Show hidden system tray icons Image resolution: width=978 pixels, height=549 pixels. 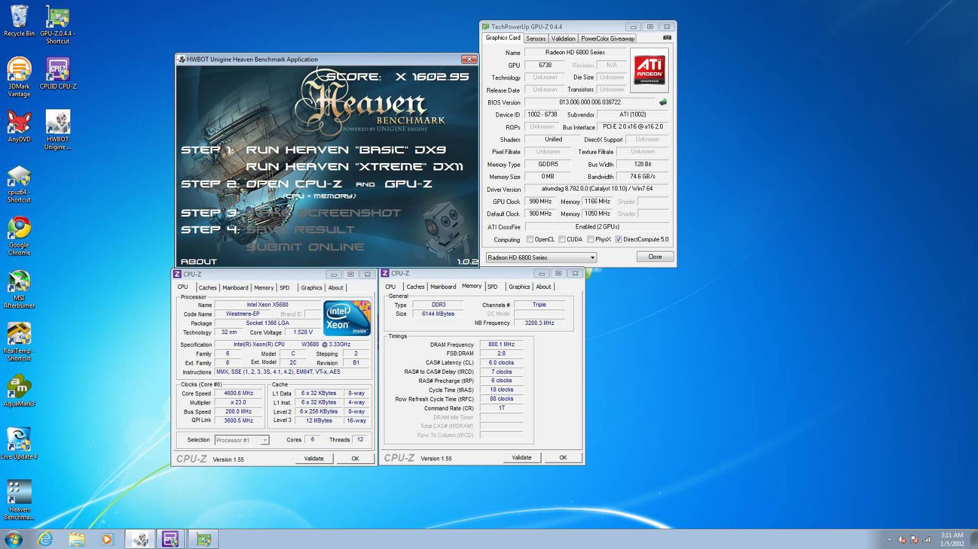889,539
